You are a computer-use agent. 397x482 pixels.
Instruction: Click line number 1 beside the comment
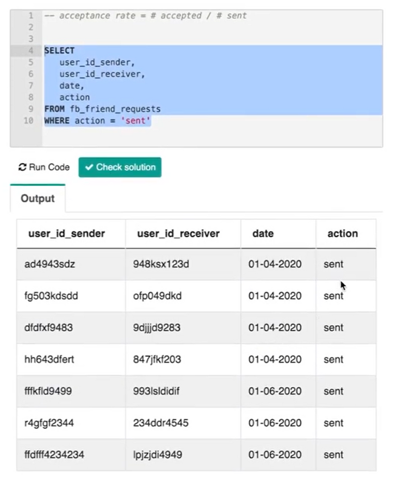coord(28,16)
